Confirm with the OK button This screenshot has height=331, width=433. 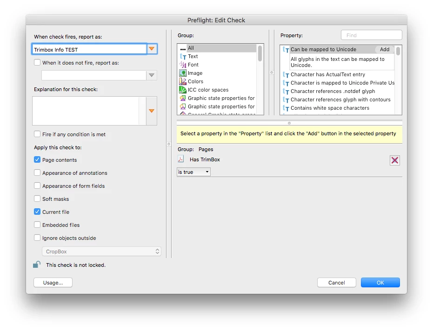click(x=380, y=282)
